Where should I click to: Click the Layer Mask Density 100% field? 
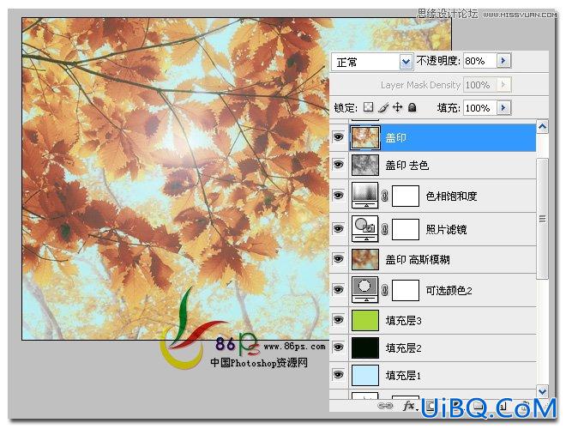pos(480,84)
